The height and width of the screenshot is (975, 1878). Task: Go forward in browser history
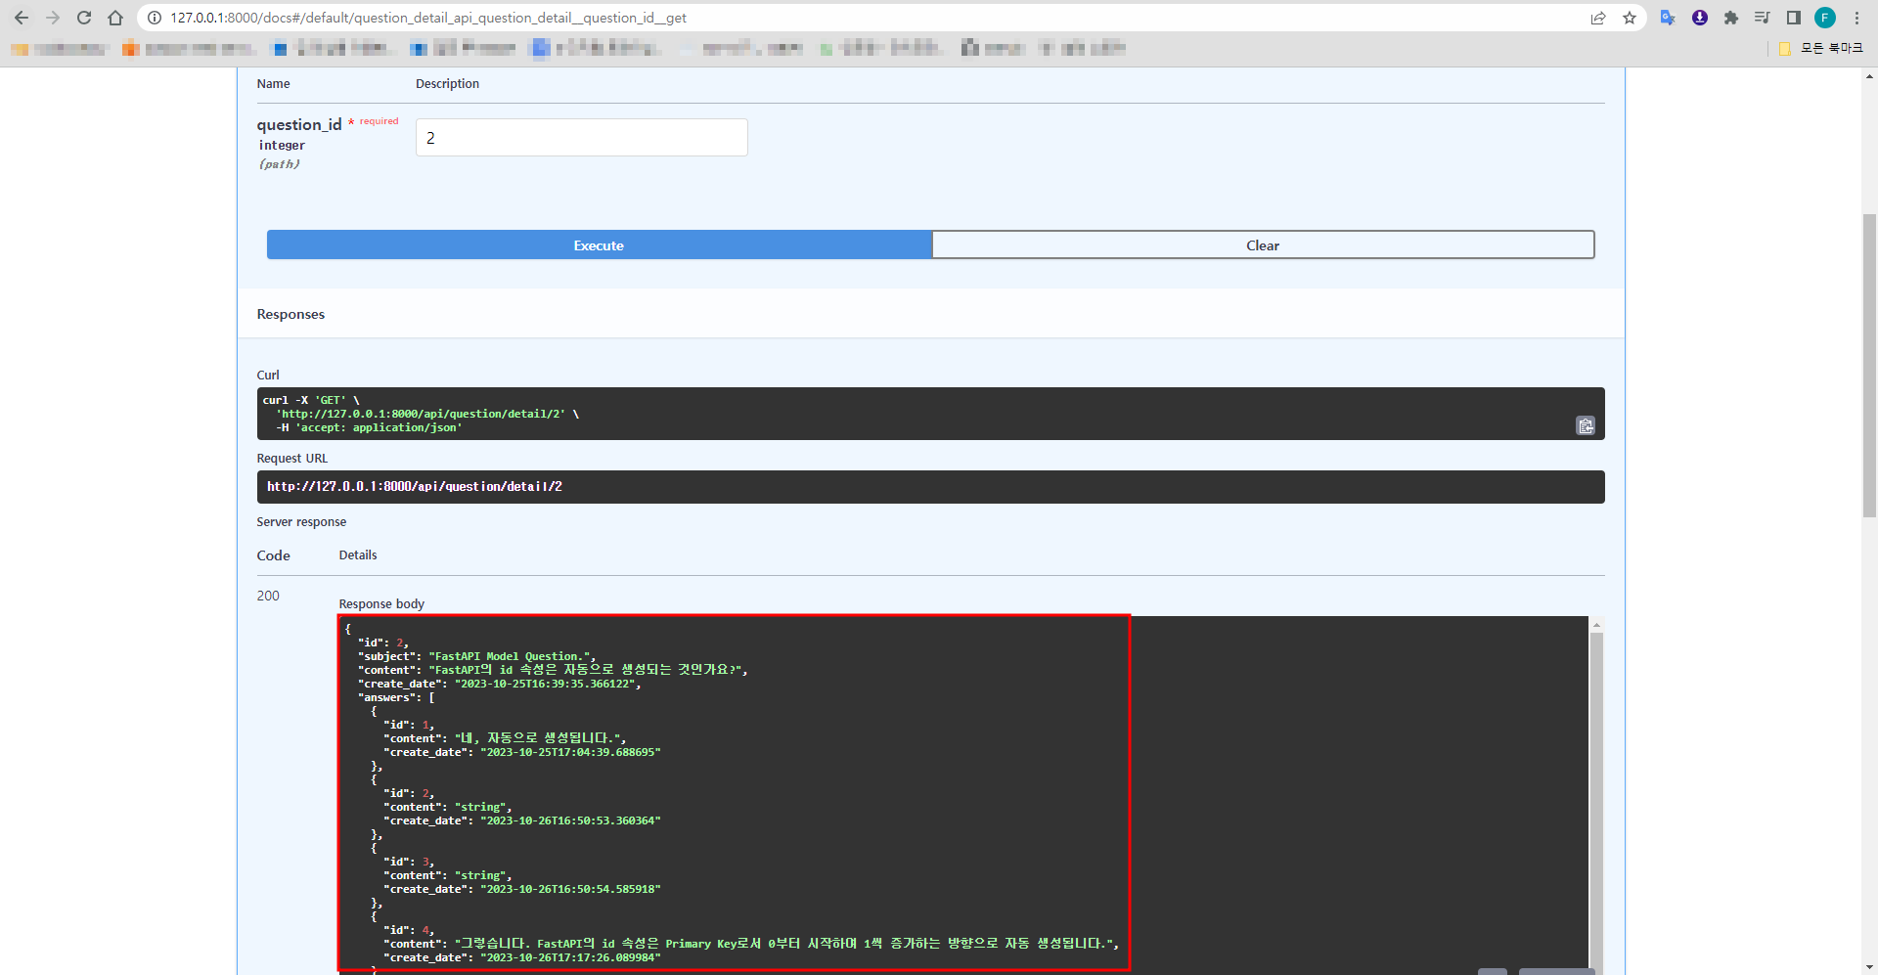(53, 18)
